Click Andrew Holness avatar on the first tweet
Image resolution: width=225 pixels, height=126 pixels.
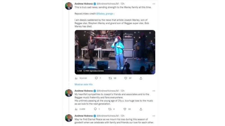tap(69, 6)
